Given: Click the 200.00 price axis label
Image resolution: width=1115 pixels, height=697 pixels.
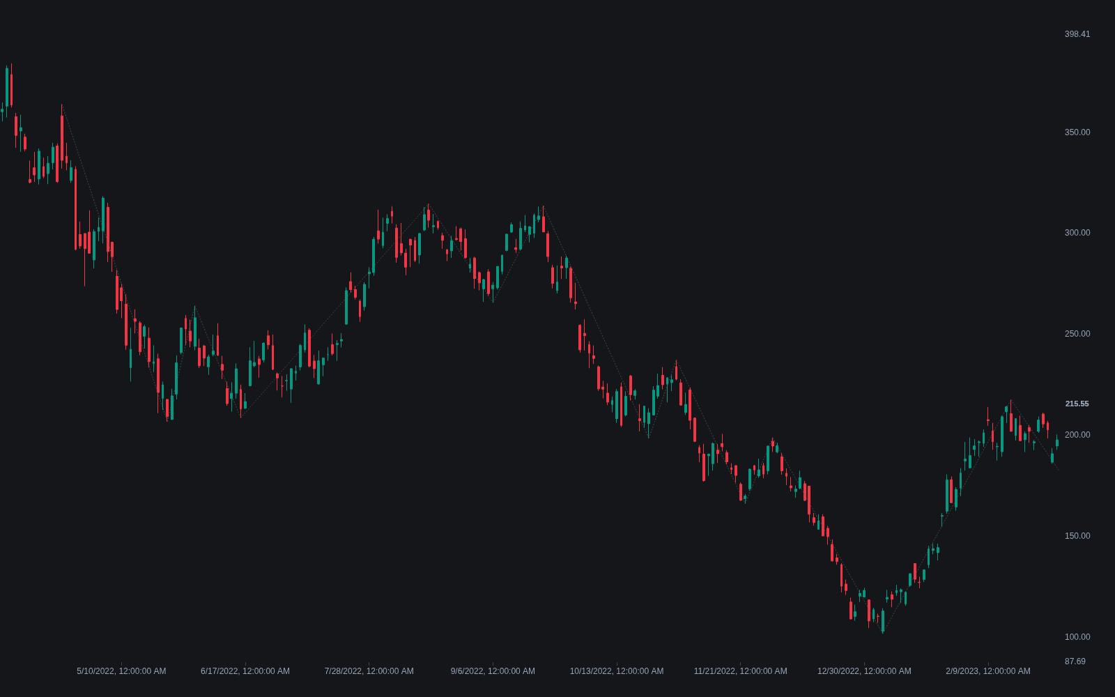Looking at the screenshot, I should pyautogui.click(x=1077, y=435).
